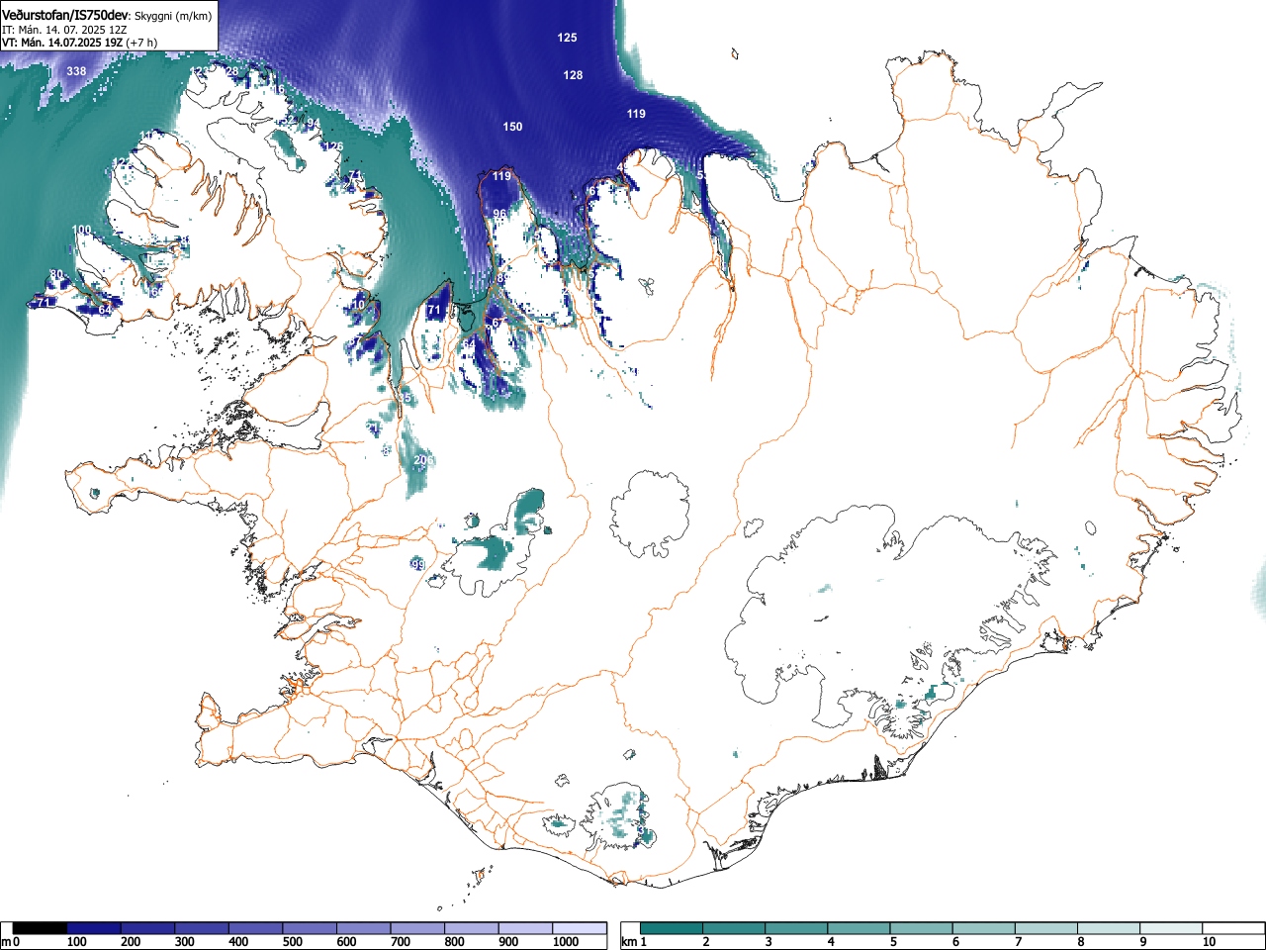Click the 96 visibility value on the peninsula
The height and width of the screenshot is (950, 1266).
pos(499,214)
